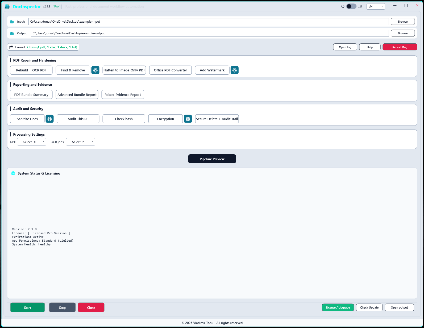
Task: Click Browse next to Output path
Action: [403, 33]
